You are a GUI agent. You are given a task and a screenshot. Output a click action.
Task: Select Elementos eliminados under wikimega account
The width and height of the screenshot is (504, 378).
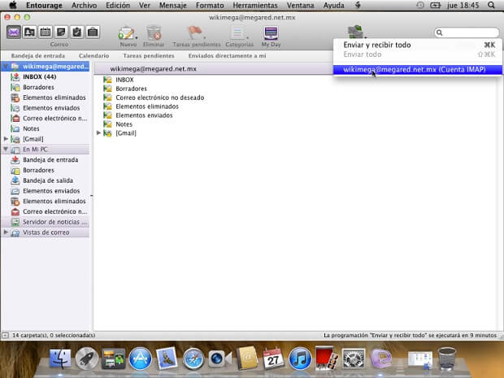click(45, 98)
